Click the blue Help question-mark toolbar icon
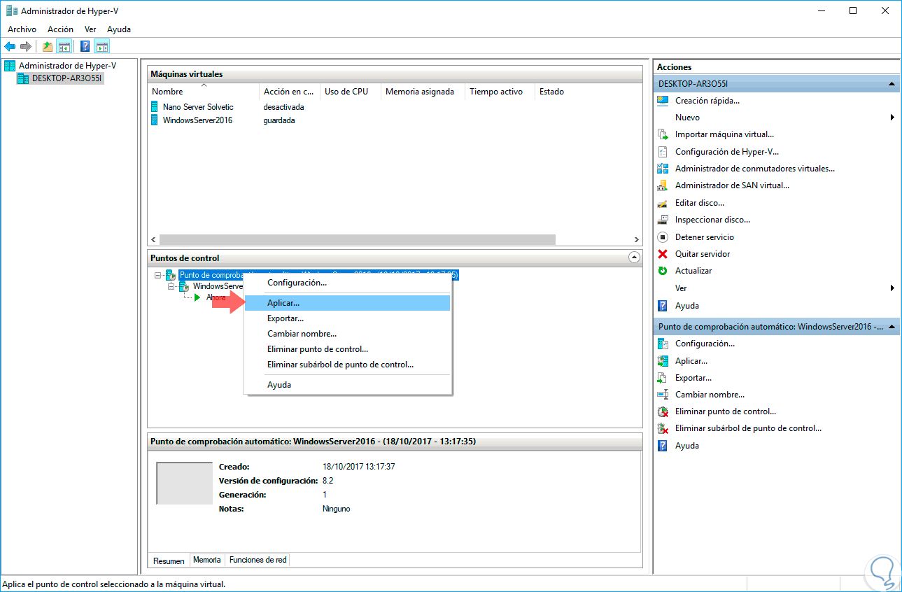The width and height of the screenshot is (902, 592). point(85,47)
